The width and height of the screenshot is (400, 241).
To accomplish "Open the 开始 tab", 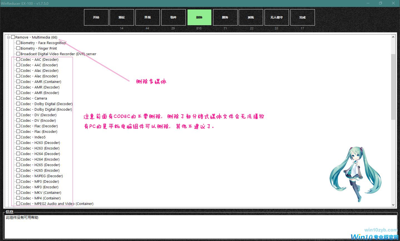I will point(96,17).
